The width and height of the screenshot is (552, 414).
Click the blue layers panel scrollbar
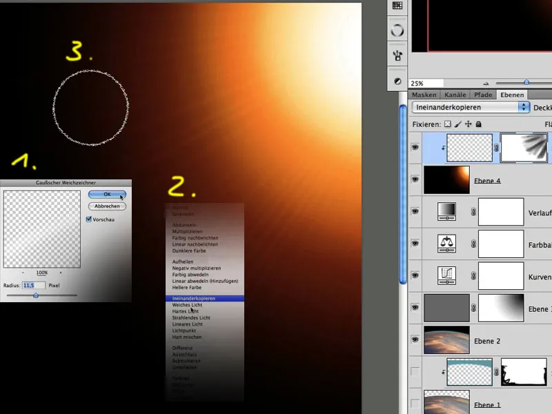[403, 195]
